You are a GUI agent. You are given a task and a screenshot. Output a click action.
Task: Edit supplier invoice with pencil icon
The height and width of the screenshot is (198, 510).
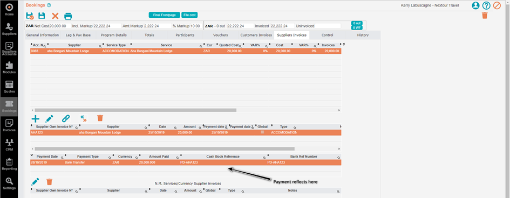pos(50,118)
